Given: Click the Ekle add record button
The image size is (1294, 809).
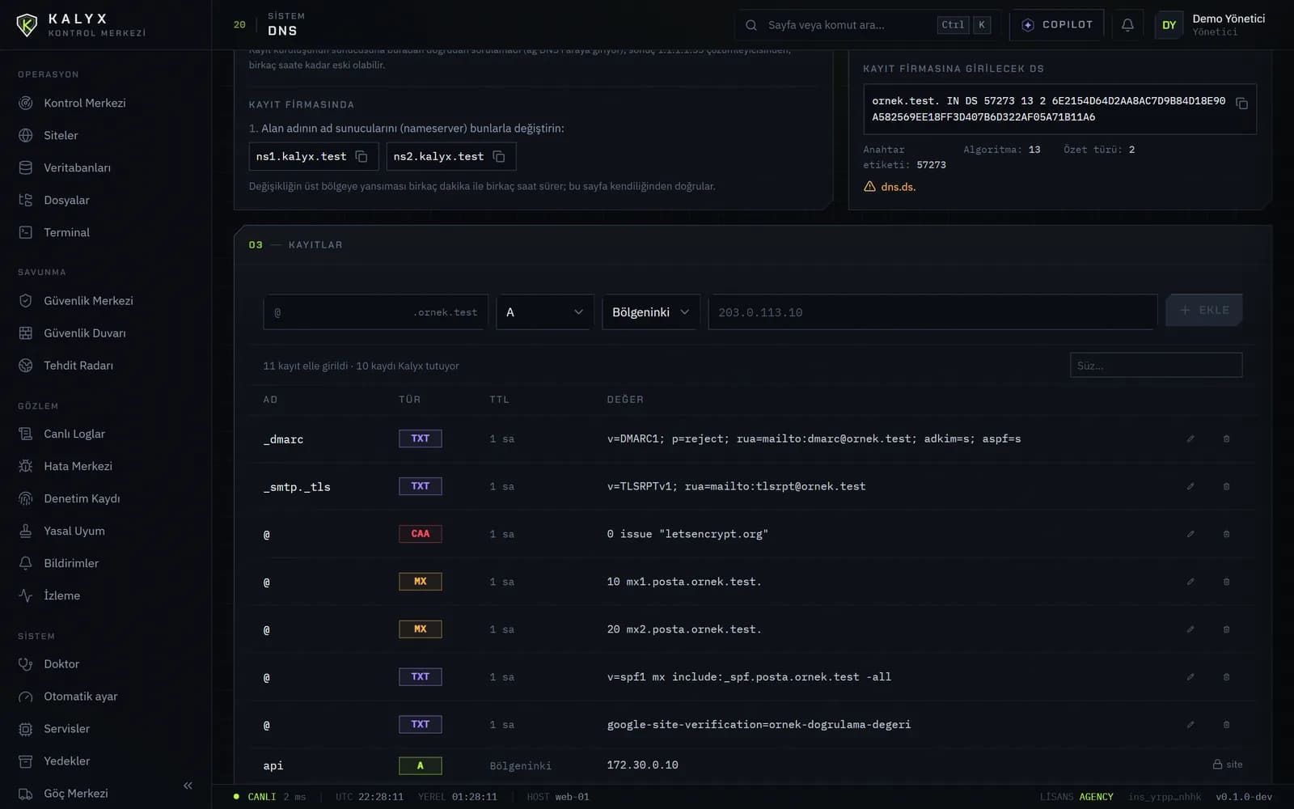Looking at the screenshot, I should click(1203, 311).
